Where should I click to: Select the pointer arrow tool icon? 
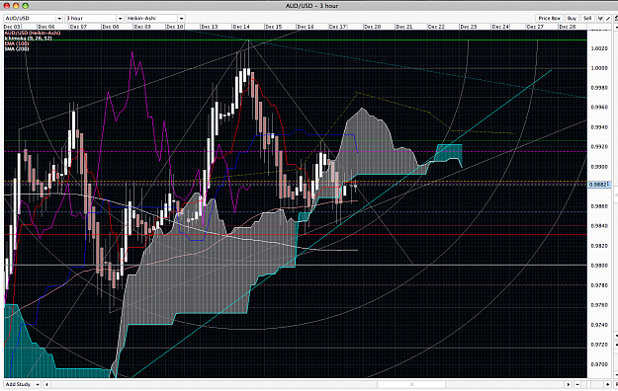point(600,18)
